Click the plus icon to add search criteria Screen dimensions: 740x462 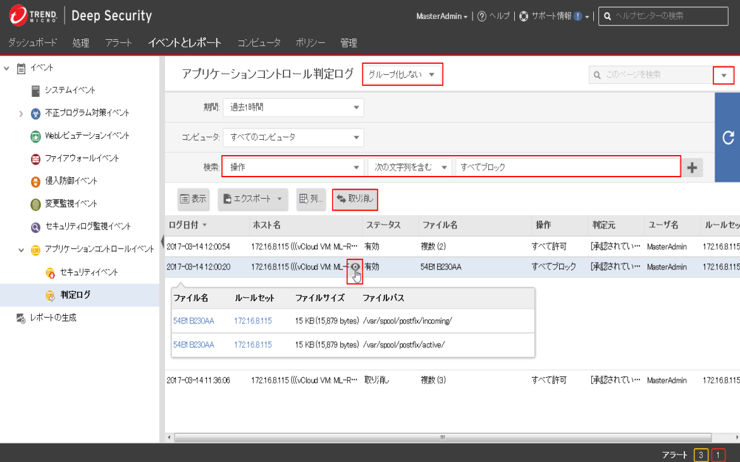tap(693, 168)
